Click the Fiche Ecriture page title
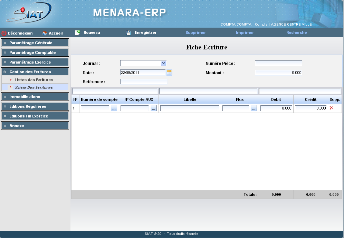344x238 pixels. point(207,47)
